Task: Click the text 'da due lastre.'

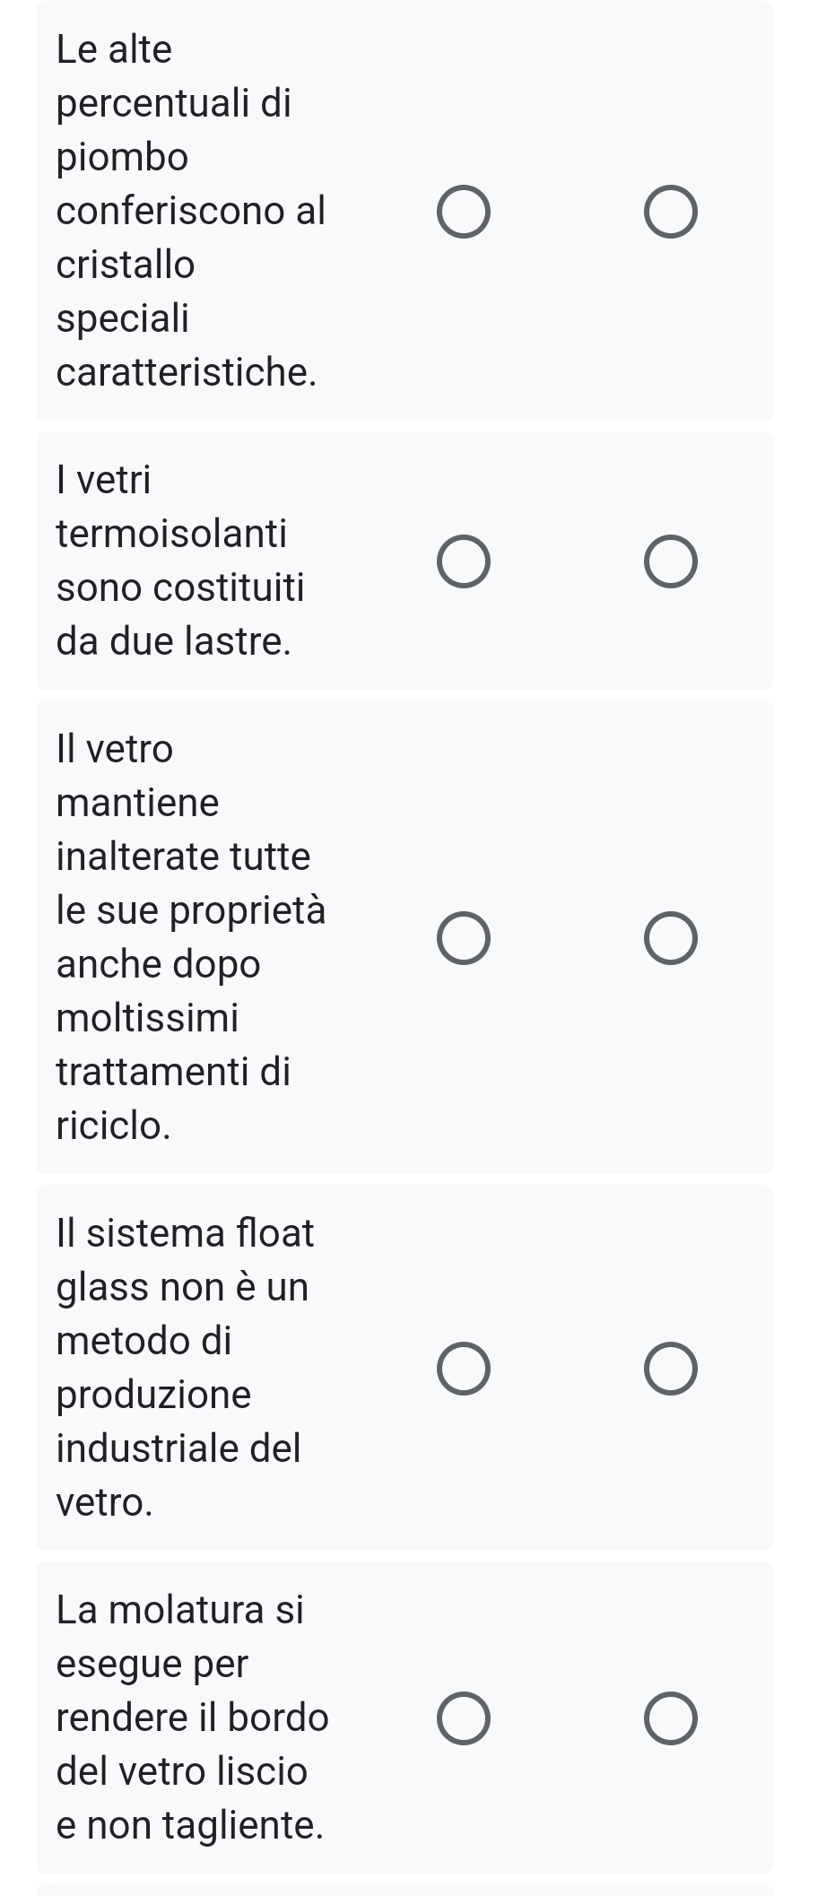Action: coord(174,642)
